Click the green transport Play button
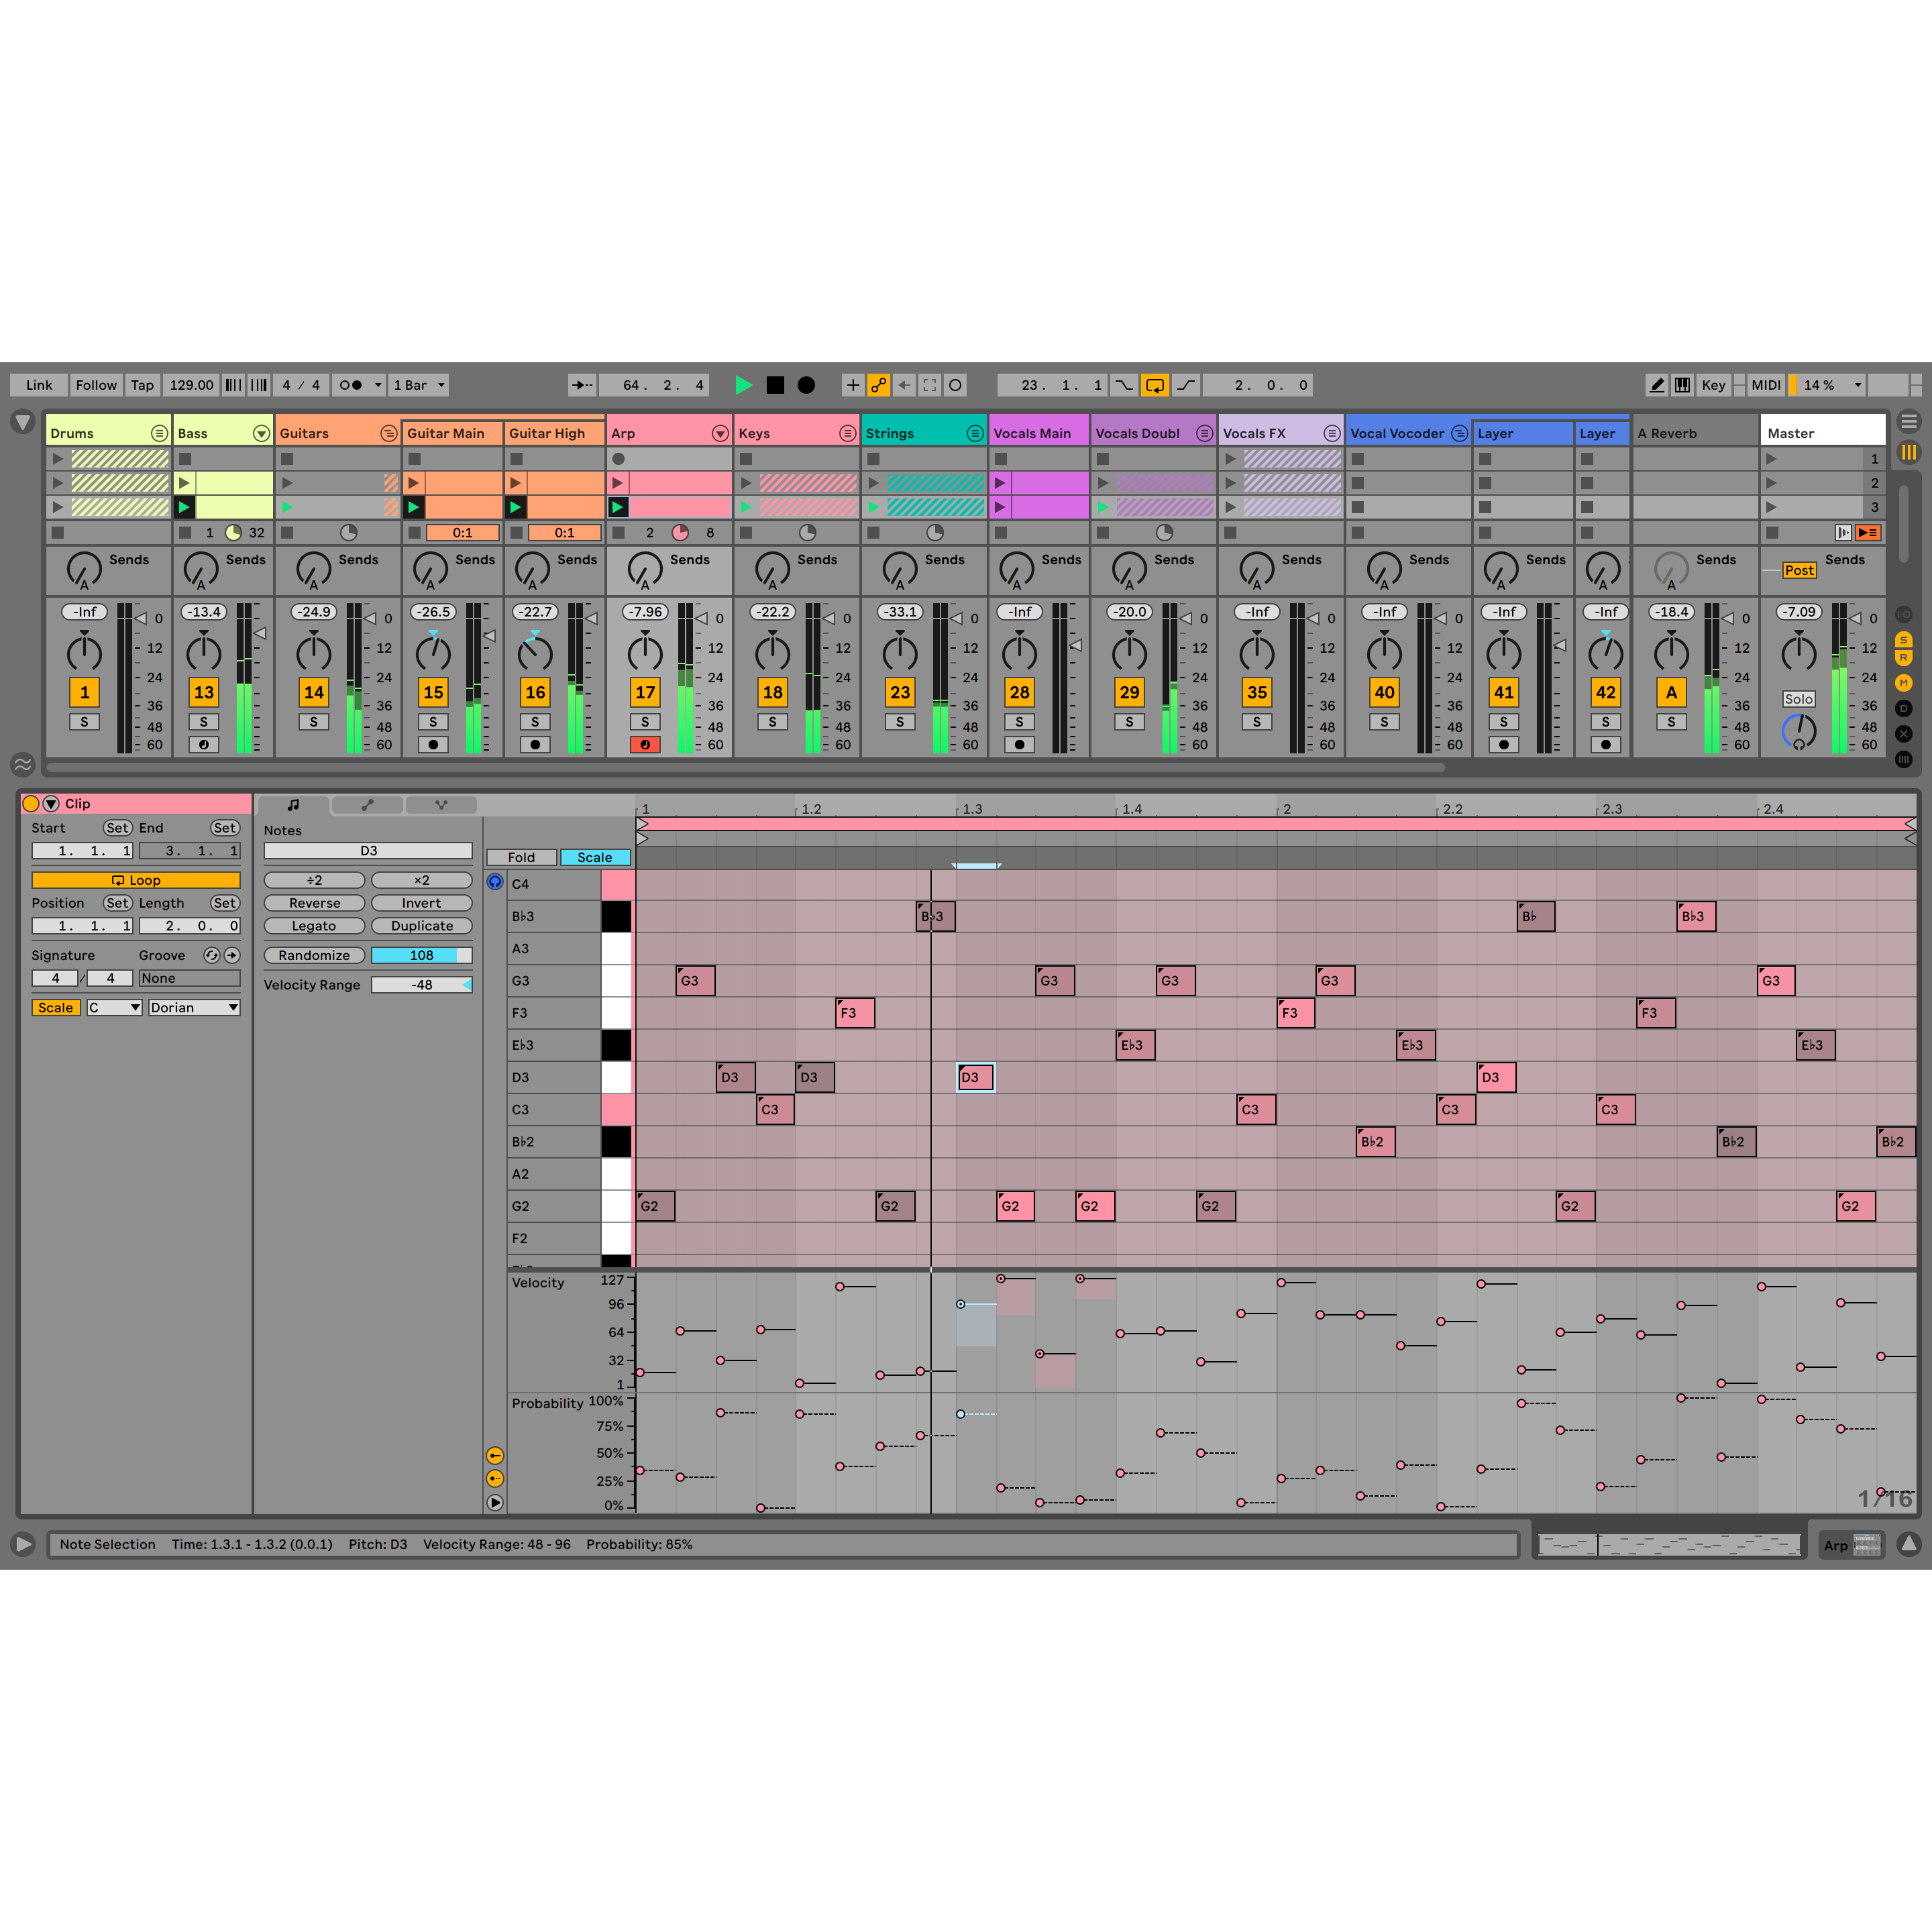This screenshot has width=1932, height=1932. point(743,385)
